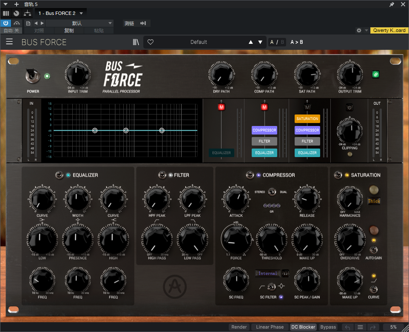Click the redo arrow in the bottom bar
The height and width of the screenshot is (332, 409).
click(x=373, y=327)
